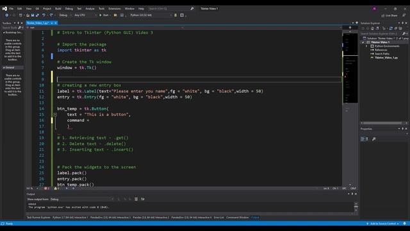Open the Any CPU platform dropdown
Viewport: 410px width, 231px height.
[85, 15]
